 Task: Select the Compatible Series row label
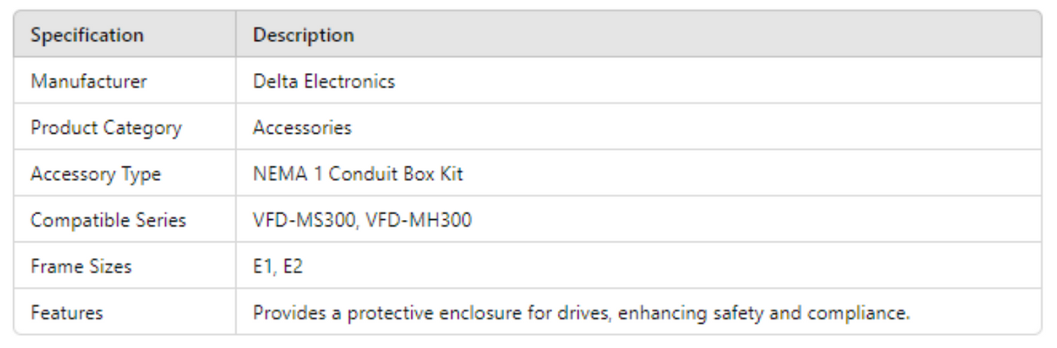[x=108, y=220]
